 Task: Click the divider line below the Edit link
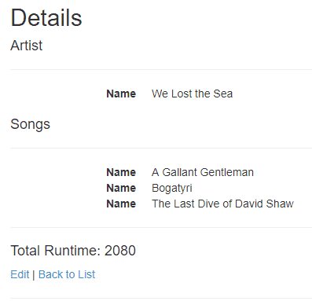click(x=161, y=298)
